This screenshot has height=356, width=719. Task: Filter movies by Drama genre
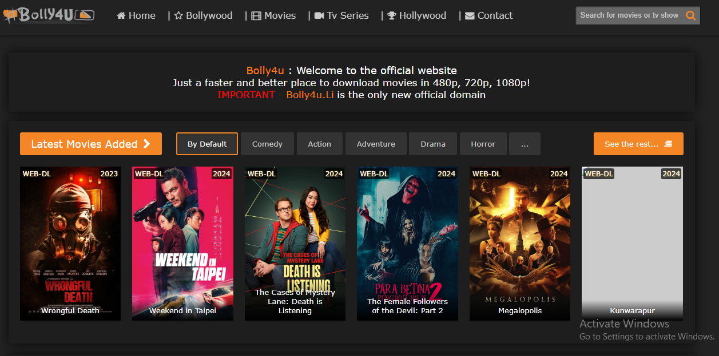point(433,144)
